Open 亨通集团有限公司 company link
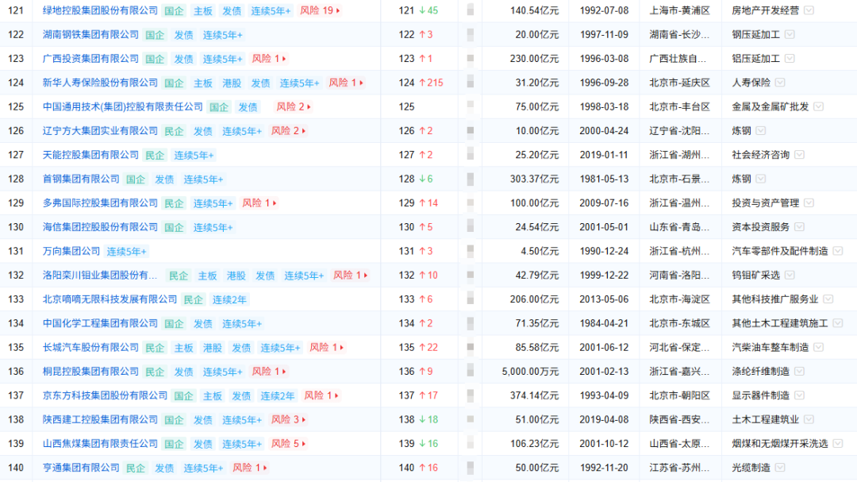857x482 pixels. (81, 468)
